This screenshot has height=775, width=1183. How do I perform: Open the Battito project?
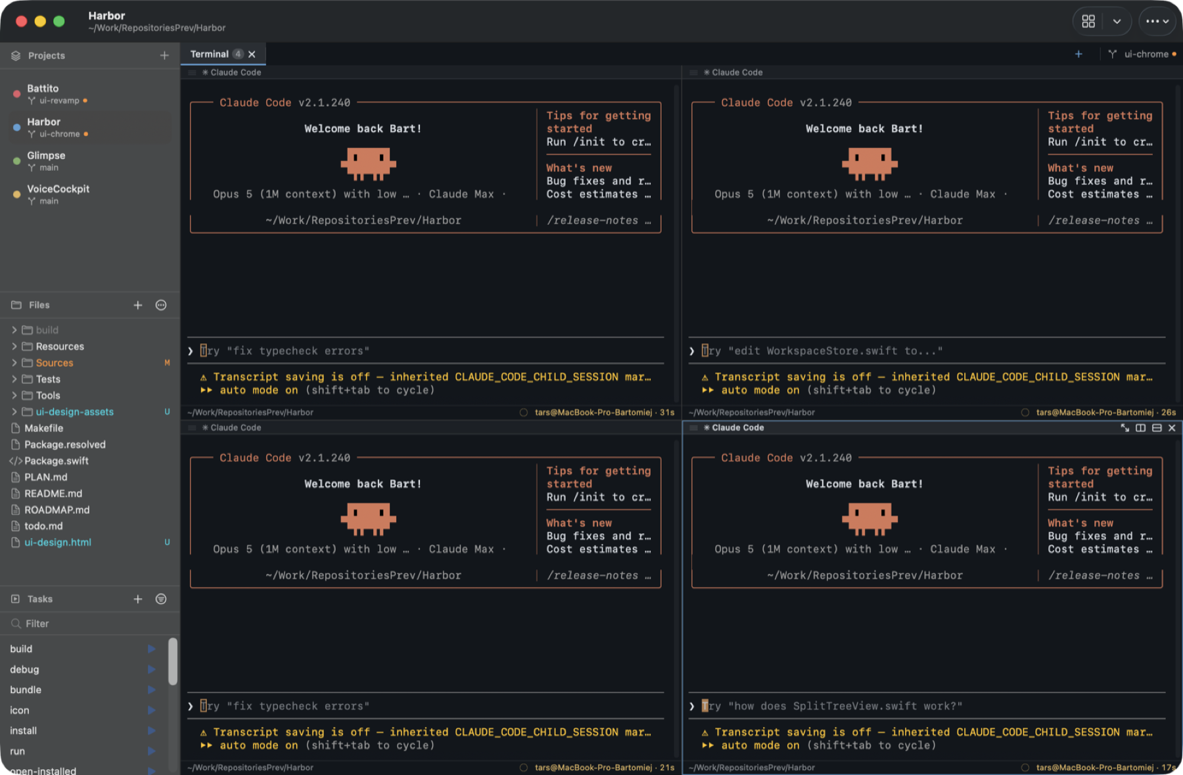tap(90, 94)
